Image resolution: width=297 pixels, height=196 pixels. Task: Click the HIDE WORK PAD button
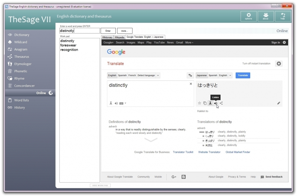pyautogui.click(x=100, y=185)
